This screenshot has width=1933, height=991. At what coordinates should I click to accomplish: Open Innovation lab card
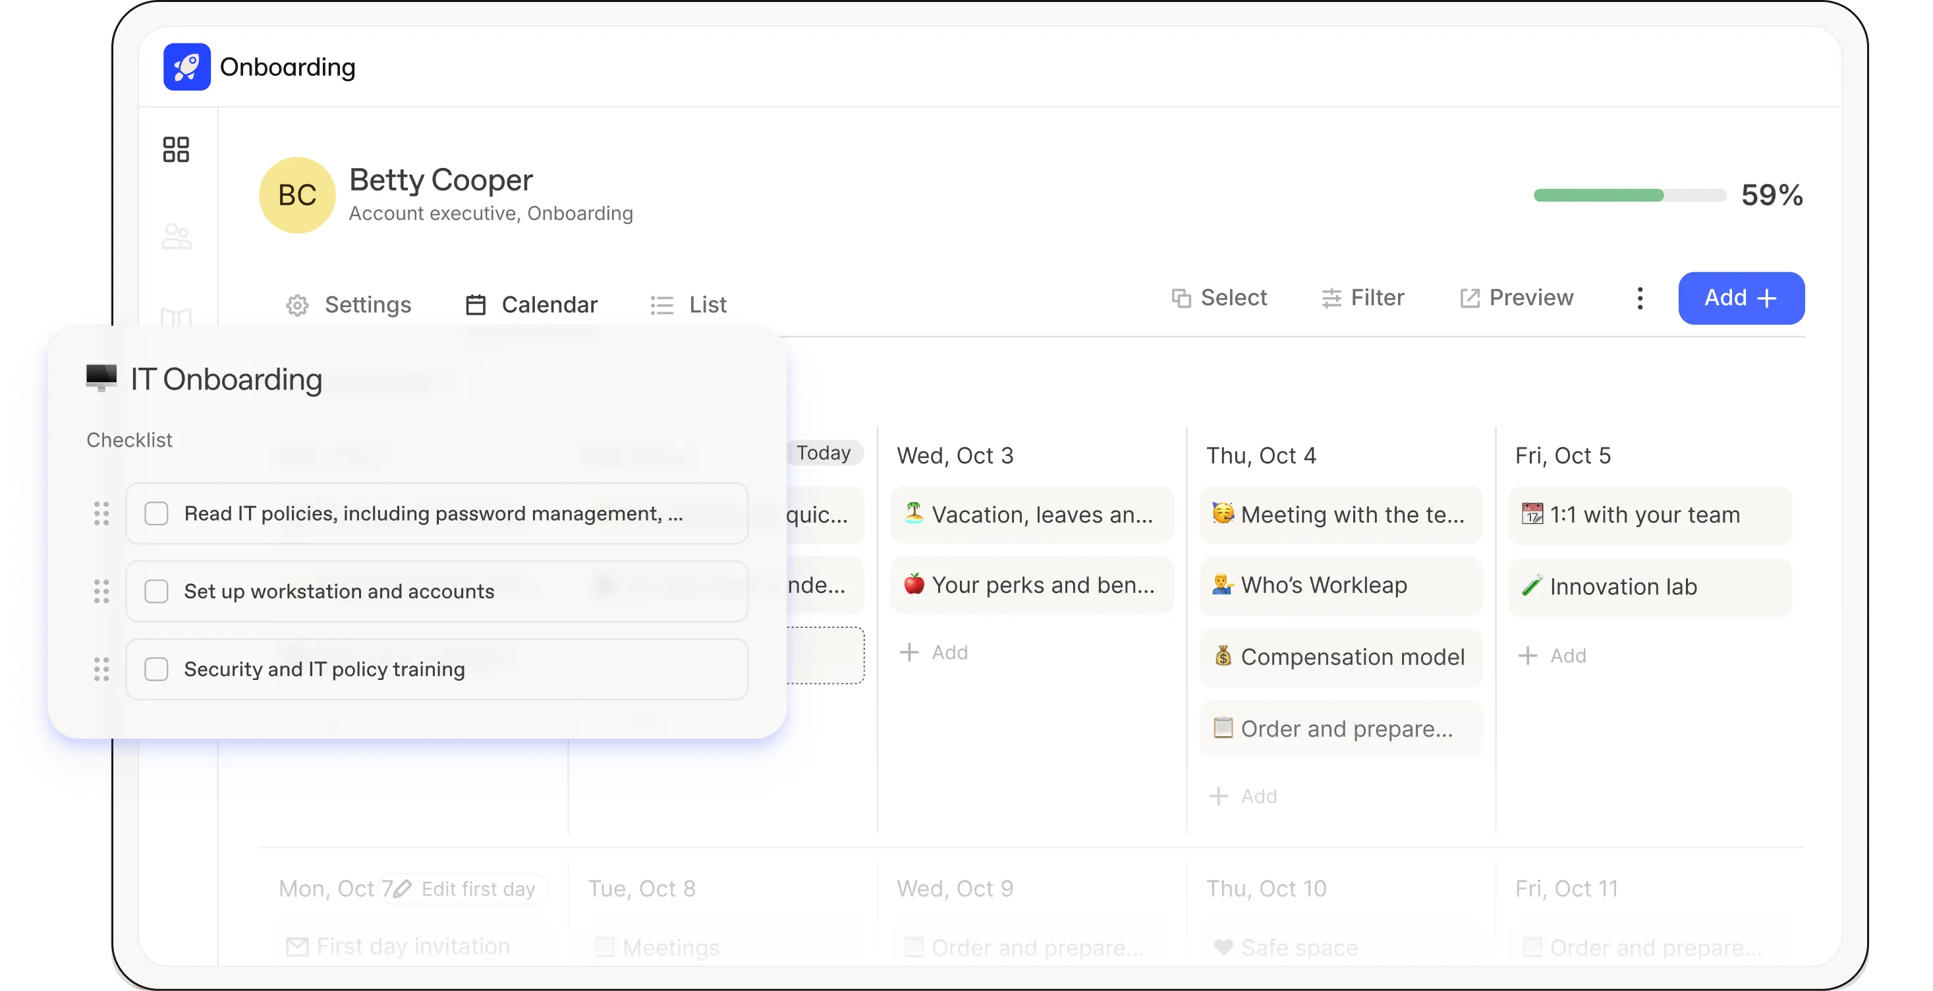(x=1650, y=586)
